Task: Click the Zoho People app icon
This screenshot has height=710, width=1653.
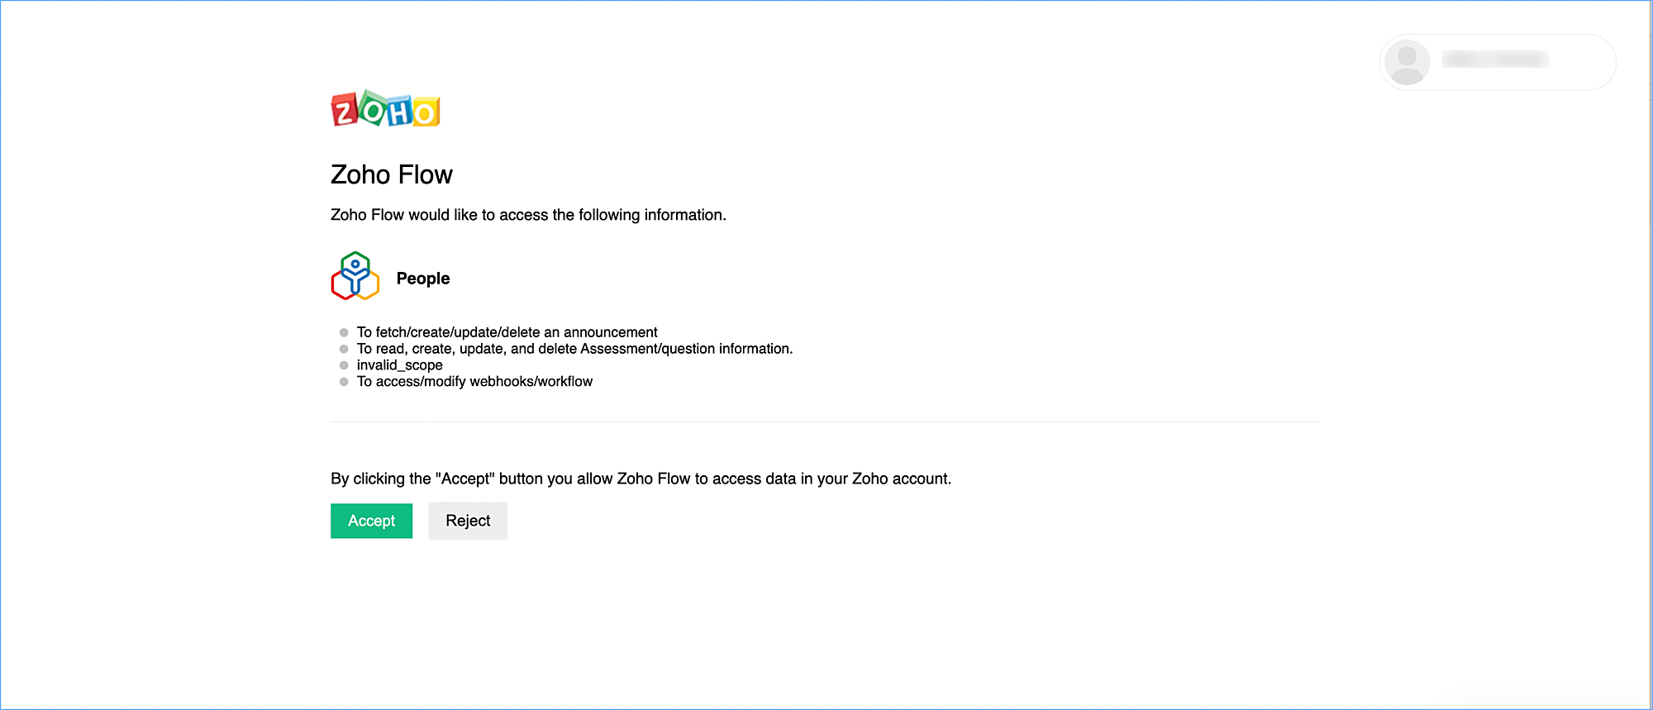Action: [355, 276]
